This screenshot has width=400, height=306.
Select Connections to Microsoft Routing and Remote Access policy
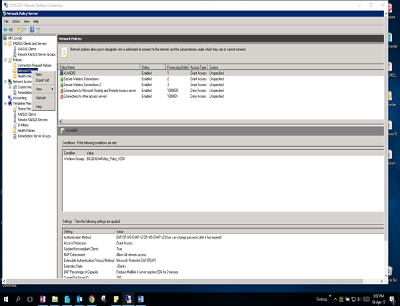pyautogui.click(x=221, y=91)
